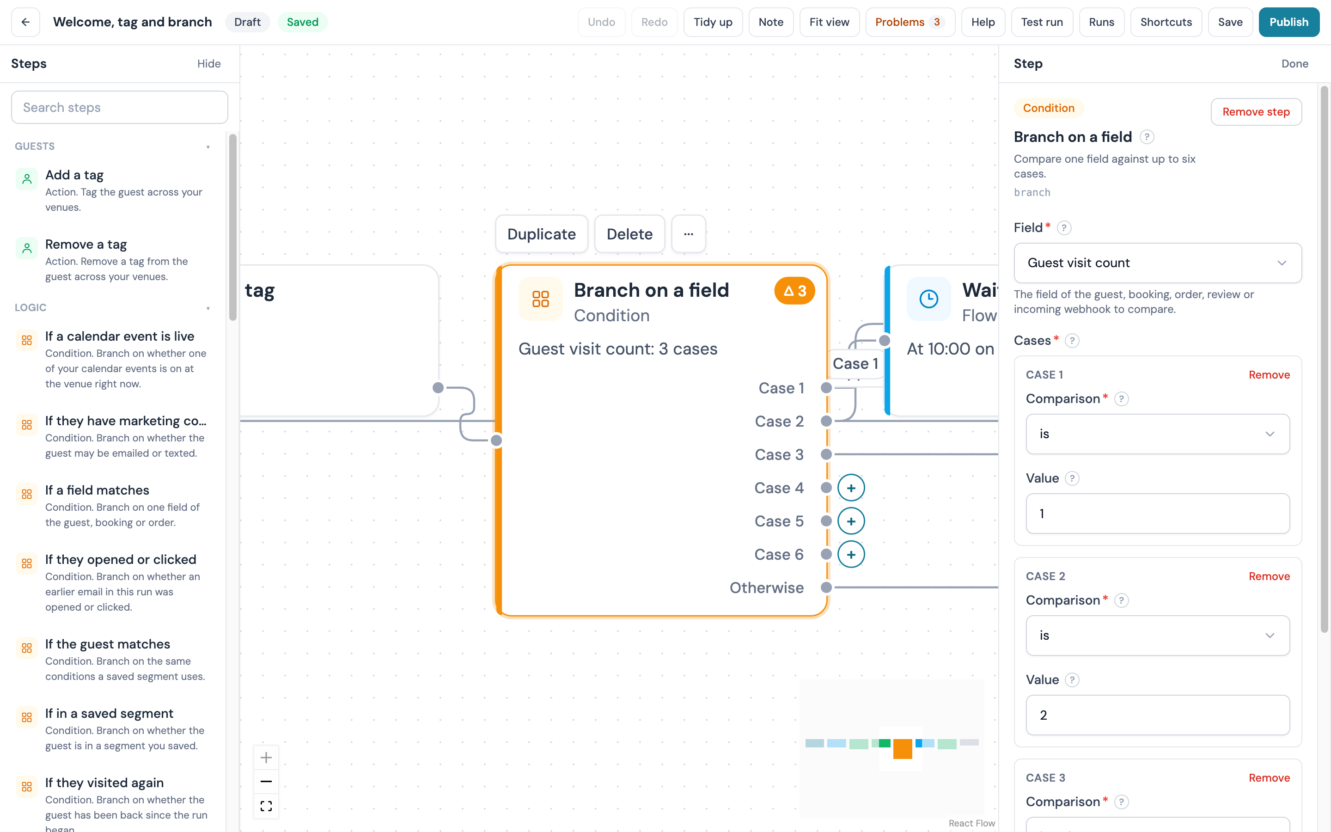Show help for Case 2 Value
Viewport: 1331px width, 832px height.
(1072, 680)
